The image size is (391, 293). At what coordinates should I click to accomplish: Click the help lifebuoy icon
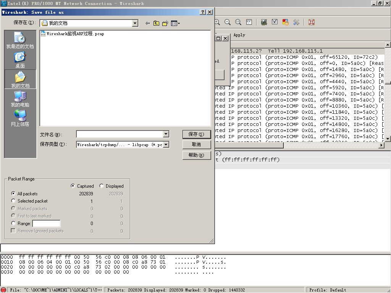(312, 22)
